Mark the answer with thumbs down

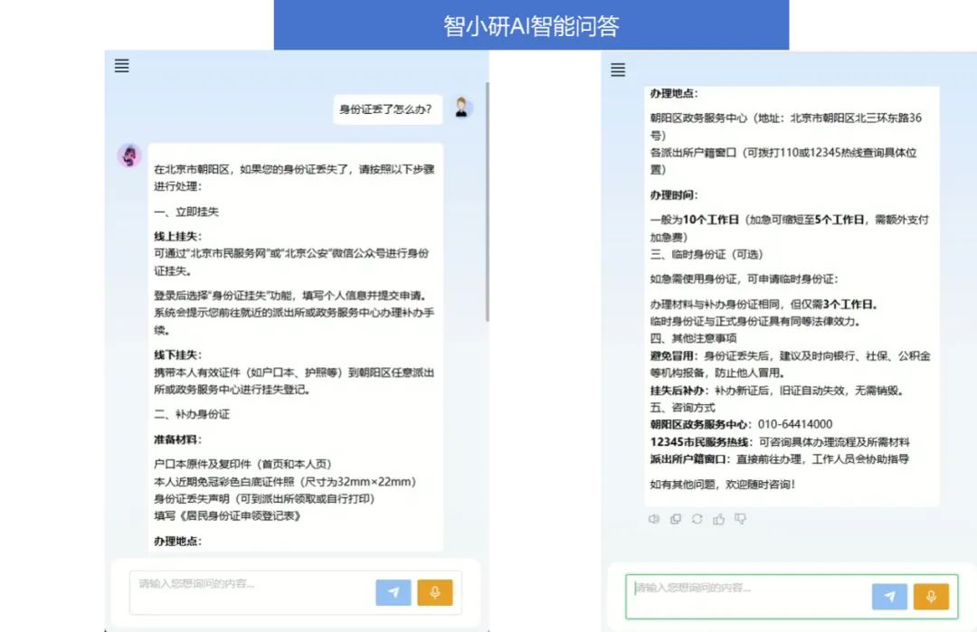click(x=740, y=519)
